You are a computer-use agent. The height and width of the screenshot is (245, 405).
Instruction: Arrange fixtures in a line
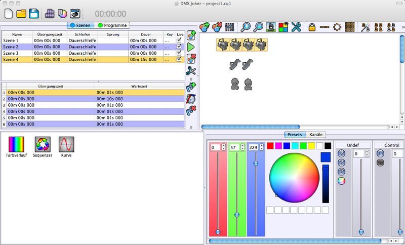(x=325, y=27)
